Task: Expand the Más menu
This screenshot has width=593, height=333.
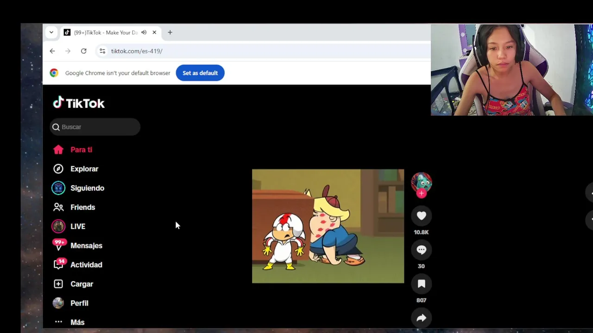Action: (x=77, y=322)
